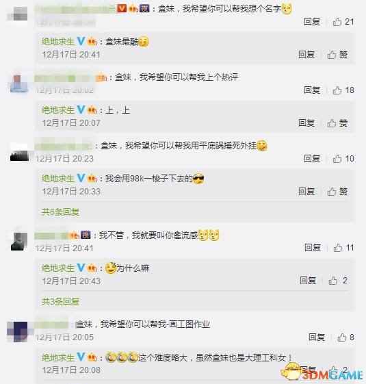Open 绝地求生 profile in the 20:43 reply

(x=57, y=268)
